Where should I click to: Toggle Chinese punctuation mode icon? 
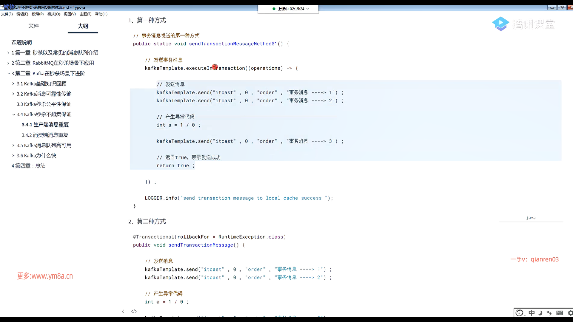coord(549,313)
